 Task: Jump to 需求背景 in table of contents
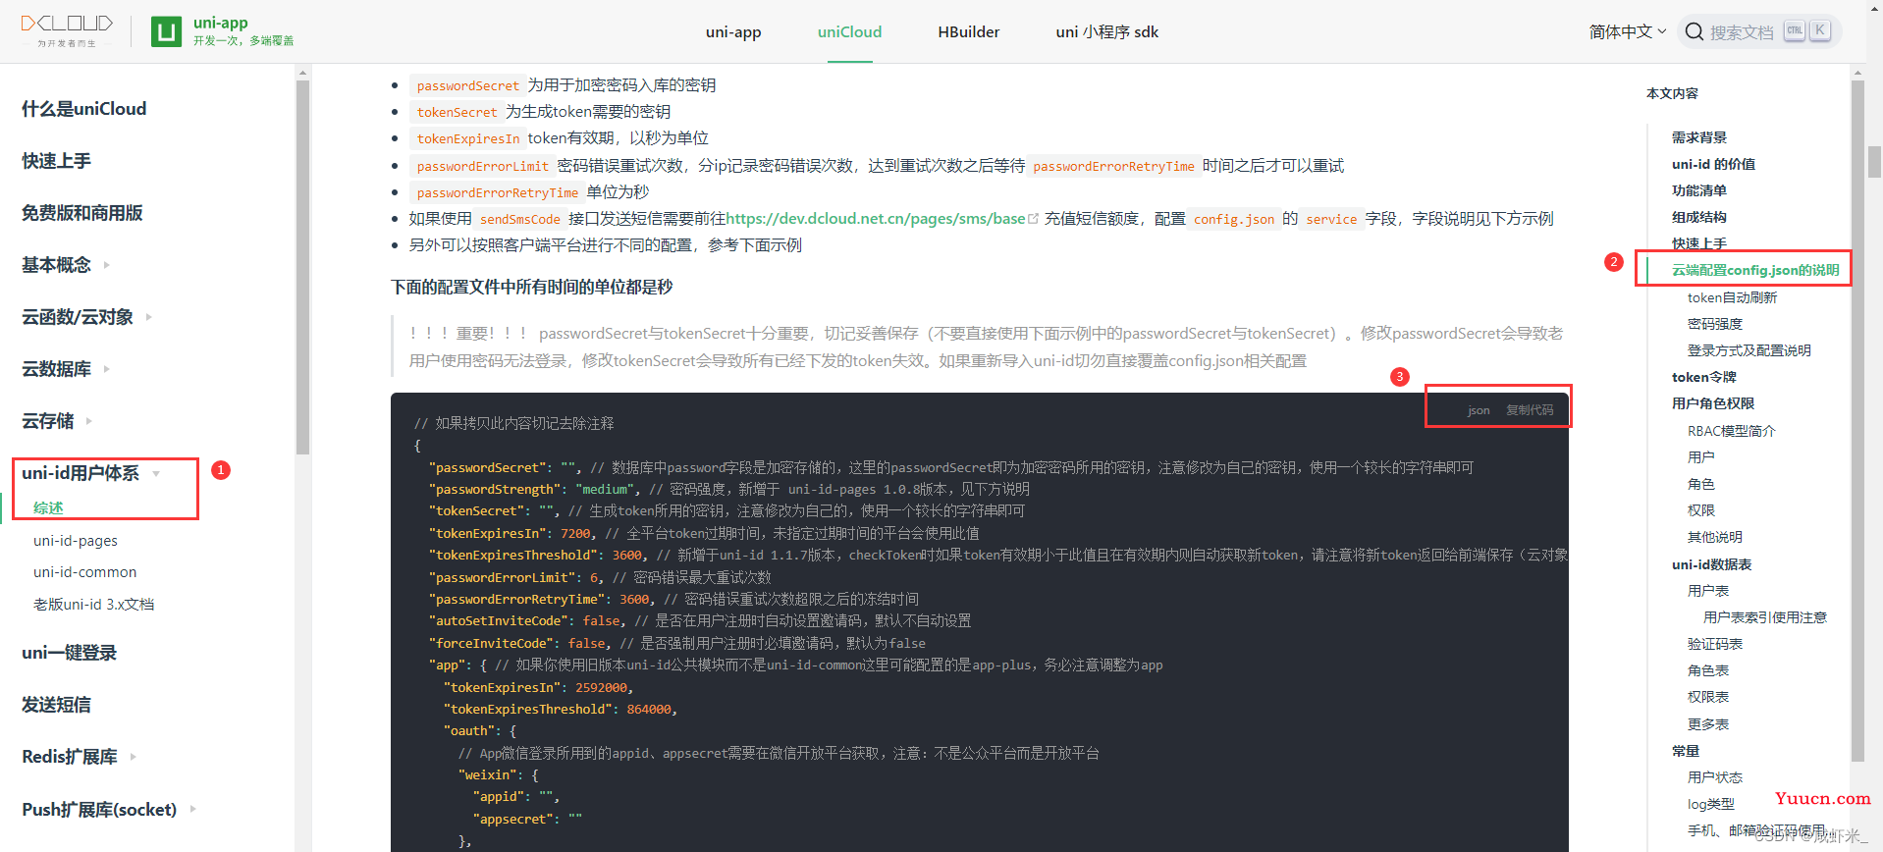pos(1699,137)
